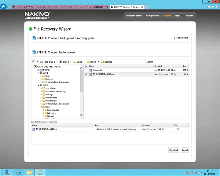Open File Explorer from the taskbar
This screenshot has width=220, height=176.
(29, 172)
